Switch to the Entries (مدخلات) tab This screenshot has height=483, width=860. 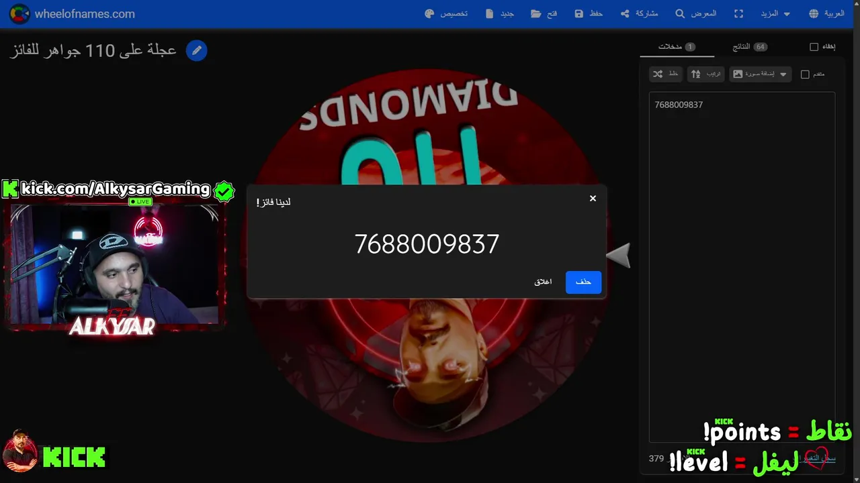[677, 46]
